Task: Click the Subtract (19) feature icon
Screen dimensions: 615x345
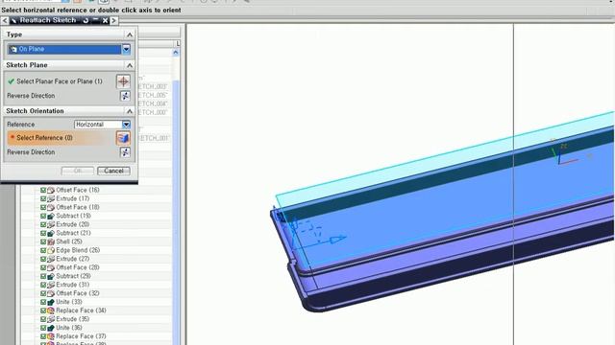Action: (x=51, y=216)
